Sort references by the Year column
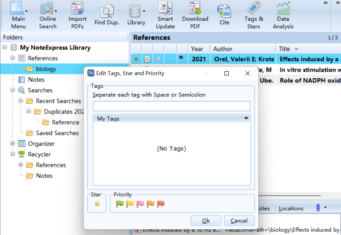Viewport: 341px width, 235px height. 199,49
